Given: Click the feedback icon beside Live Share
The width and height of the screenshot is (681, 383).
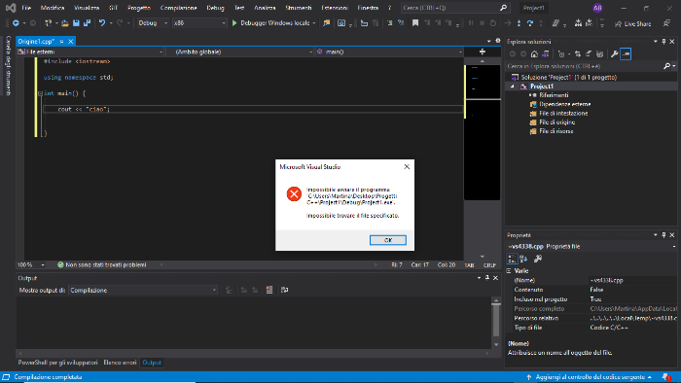Looking at the screenshot, I should (666, 23).
